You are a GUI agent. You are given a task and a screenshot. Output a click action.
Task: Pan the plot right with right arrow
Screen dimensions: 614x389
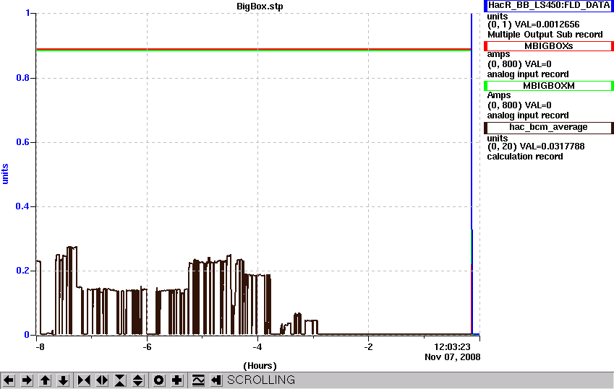click(27, 380)
